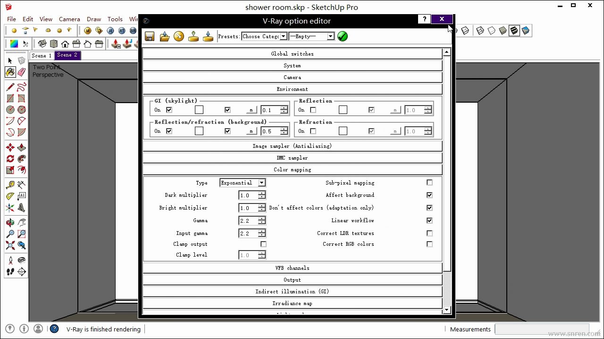Enable Clamp output checkbox
Image resolution: width=604 pixels, height=339 pixels.
263,244
